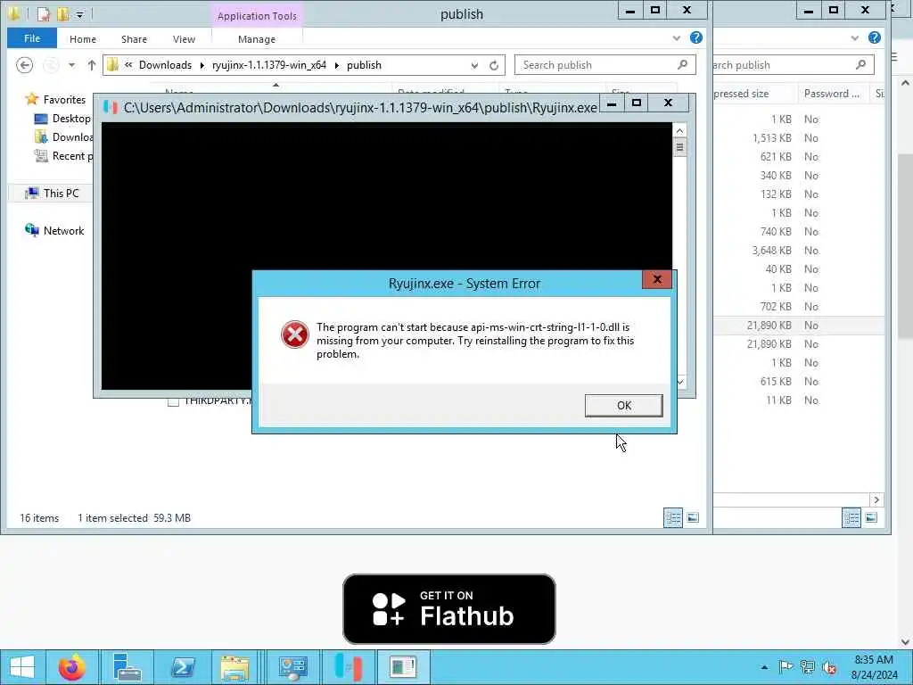Click the 1,513 KB entry in the back window
The height and width of the screenshot is (685, 913).
click(771, 138)
